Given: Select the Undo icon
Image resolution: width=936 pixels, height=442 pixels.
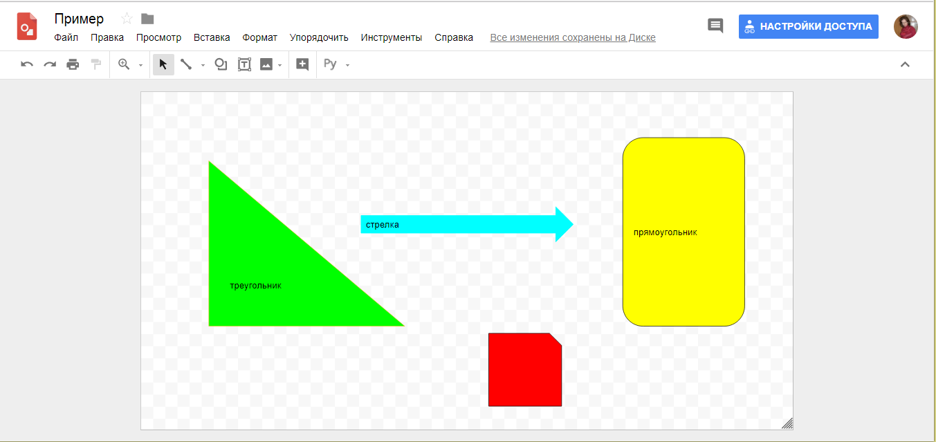Looking at the screenshot, I should point(26,64).
